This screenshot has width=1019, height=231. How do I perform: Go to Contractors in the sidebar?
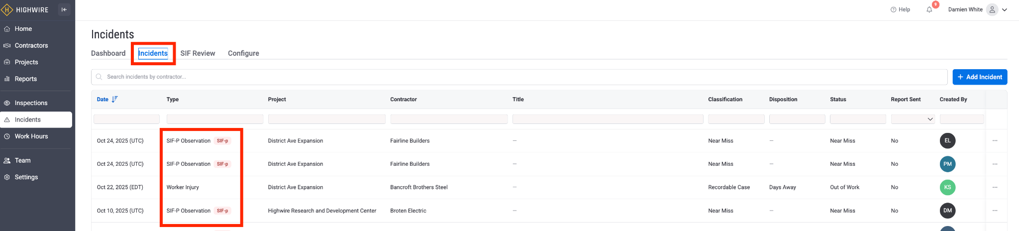click(x=31, y=45)
